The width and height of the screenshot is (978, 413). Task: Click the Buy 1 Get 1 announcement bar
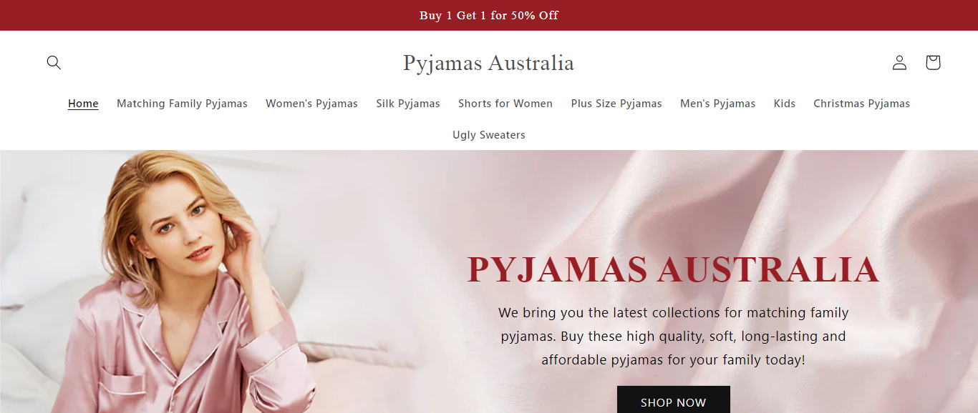point(489,15)
